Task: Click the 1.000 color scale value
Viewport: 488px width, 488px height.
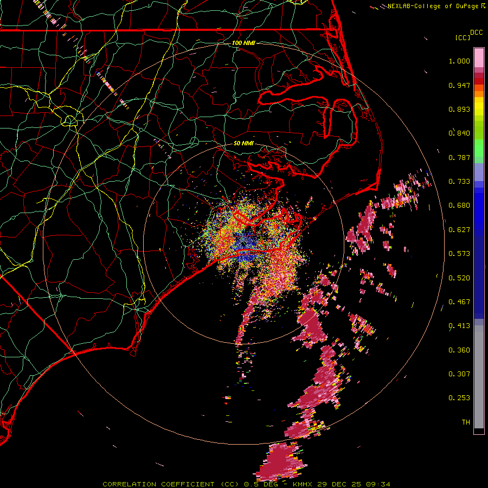Action: click(459, 61)
